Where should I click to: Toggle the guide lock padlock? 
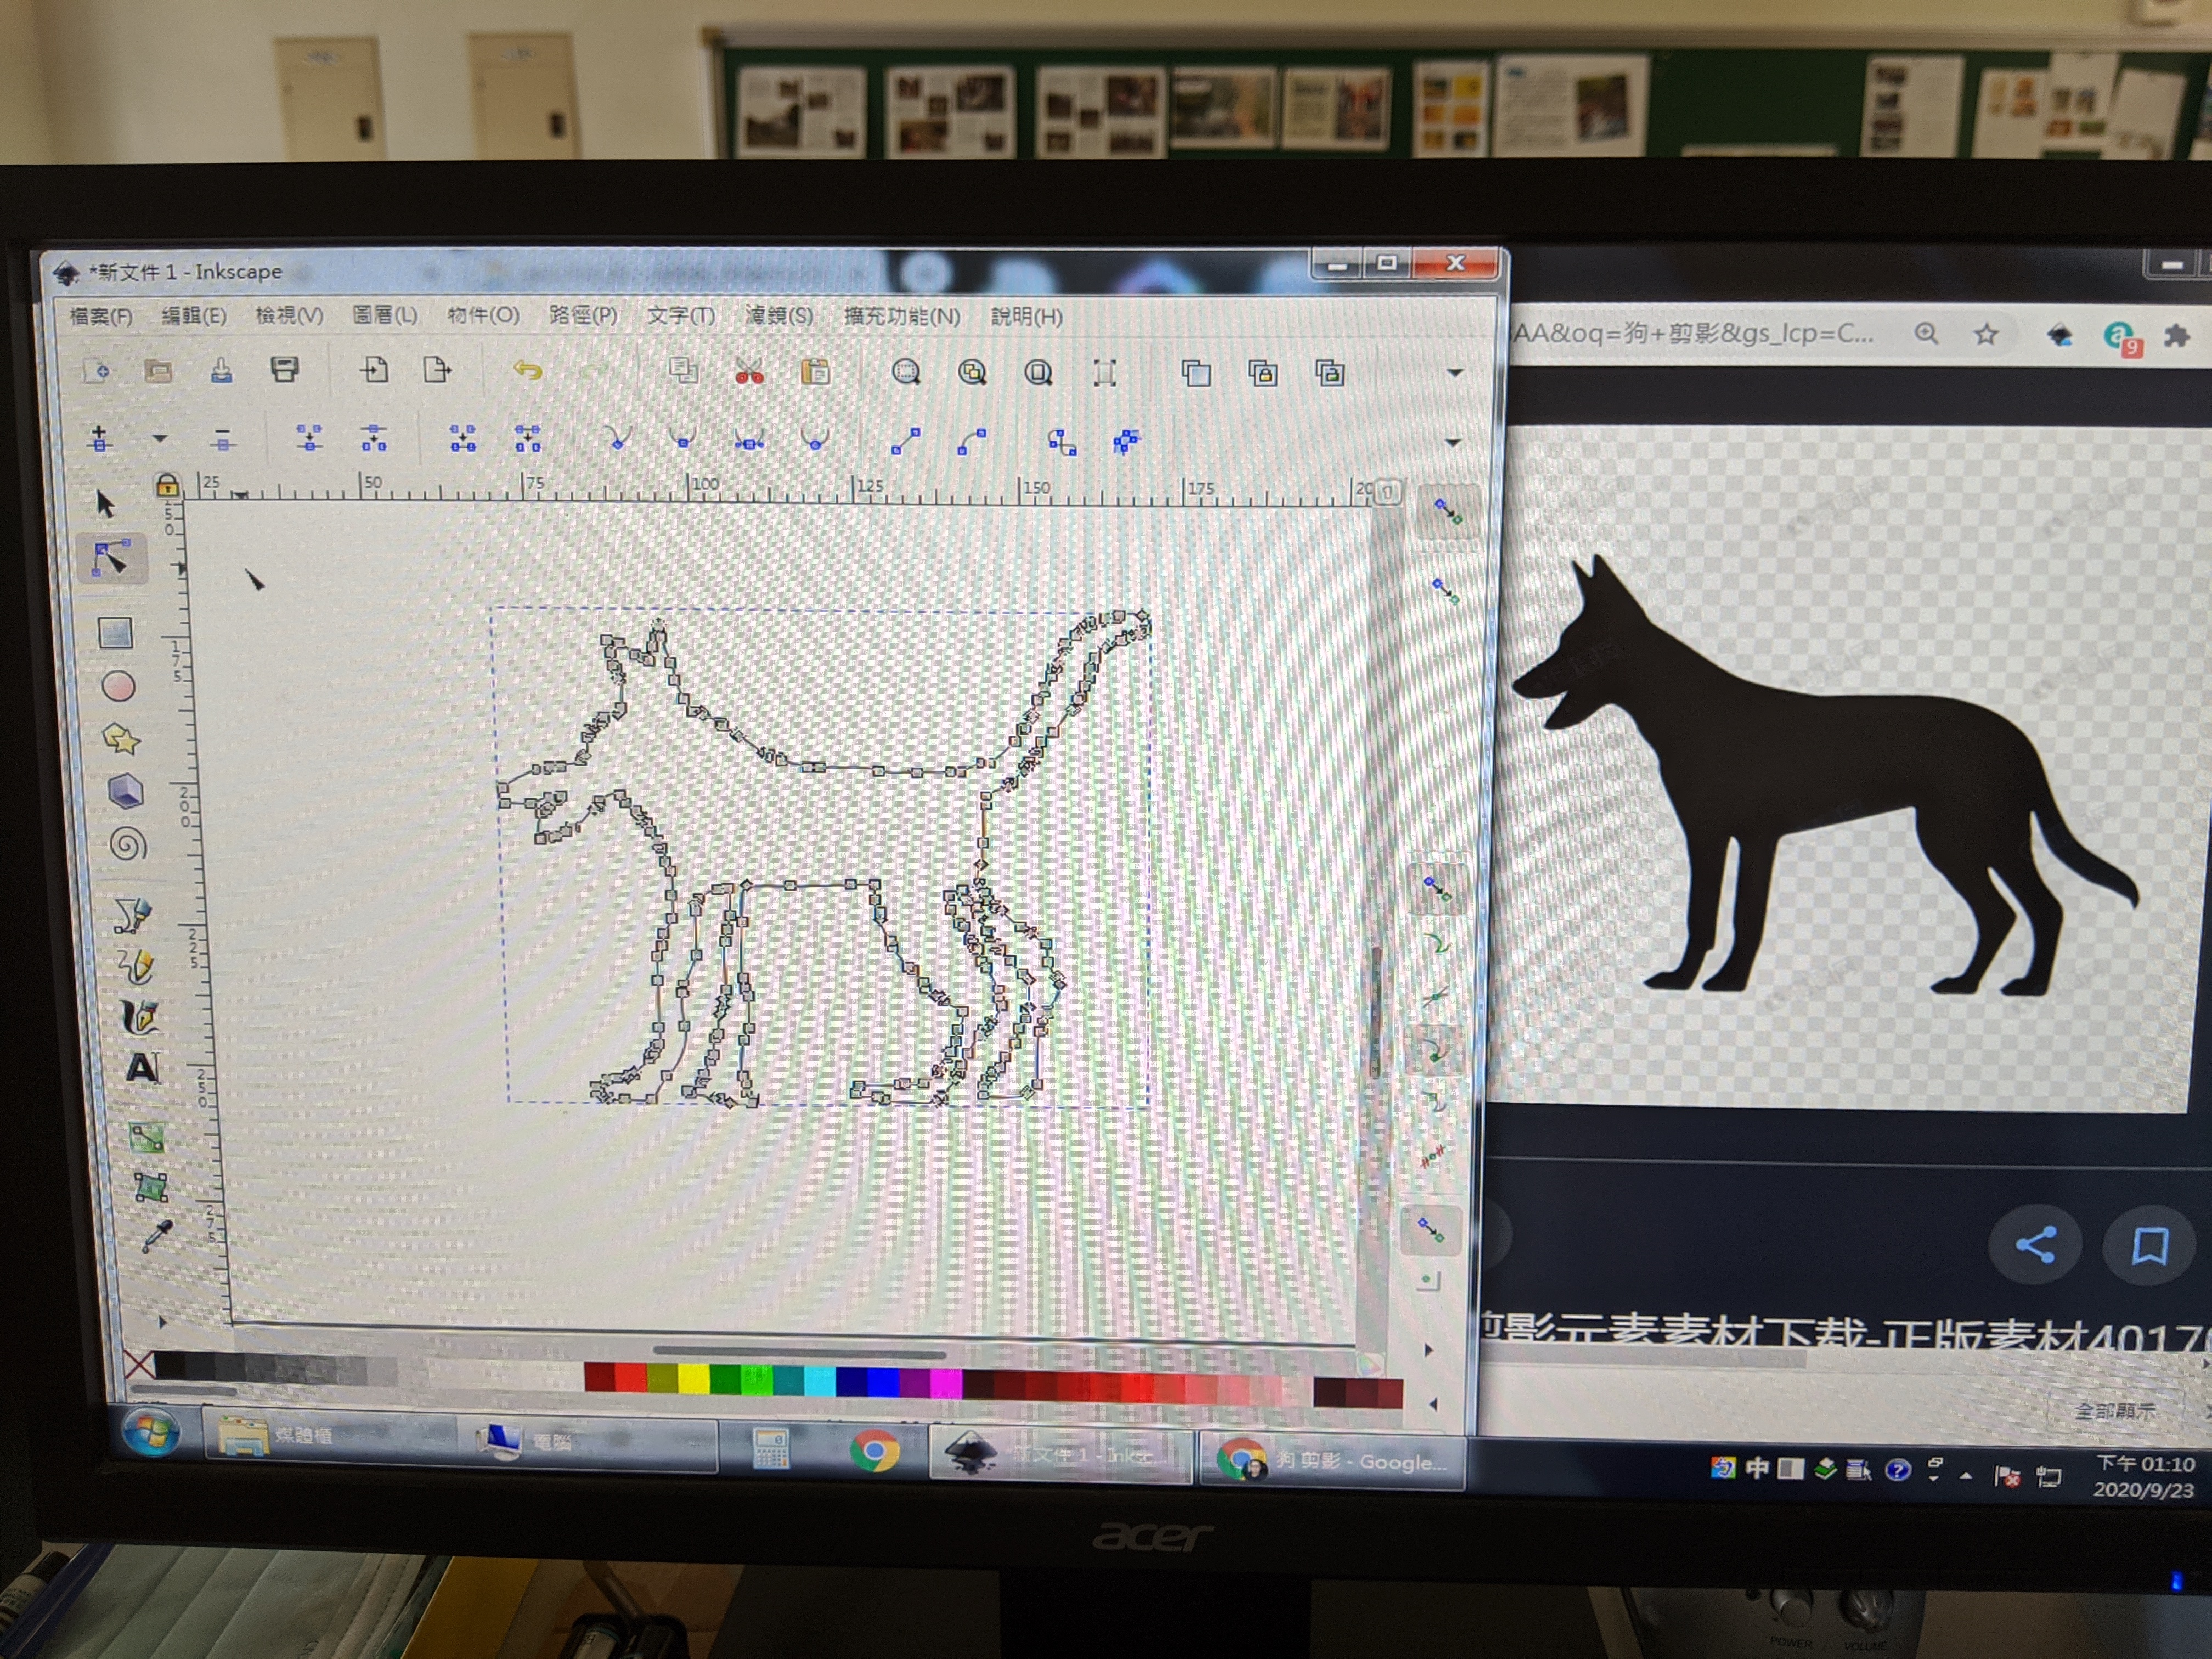167,486
